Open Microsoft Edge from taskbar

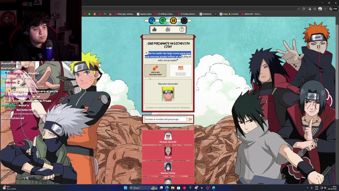[x=167, y=188]
